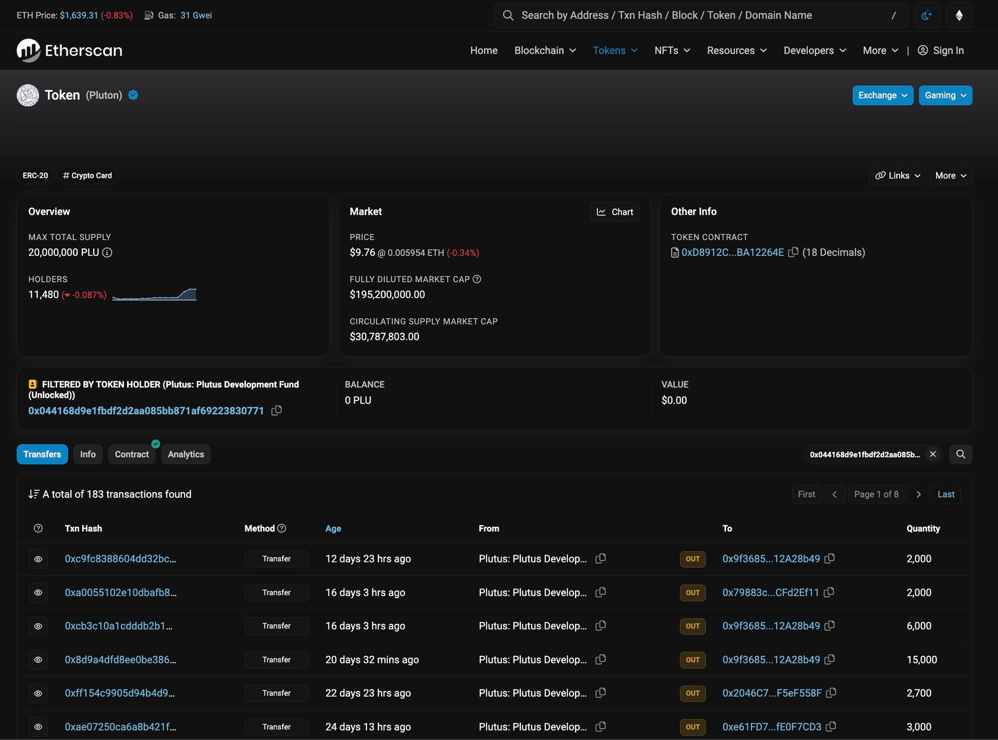Click the gas pump icon
Viewport: 998px width, 740px height.
tap(149, 15)
